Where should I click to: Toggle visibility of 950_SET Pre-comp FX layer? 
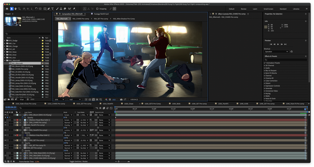pyautogui.click(x=5, y=146)
